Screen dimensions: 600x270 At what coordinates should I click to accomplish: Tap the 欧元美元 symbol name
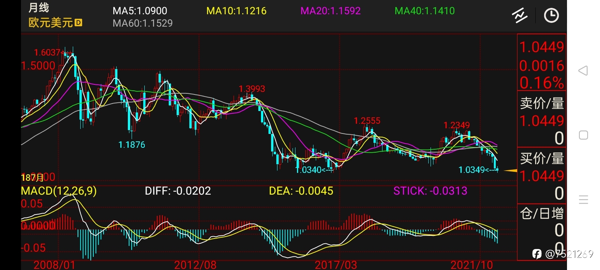tap(51, 22)
